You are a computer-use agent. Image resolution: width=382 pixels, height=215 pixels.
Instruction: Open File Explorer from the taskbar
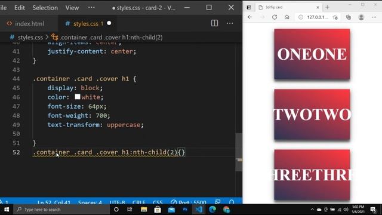[x=144, y=210]
